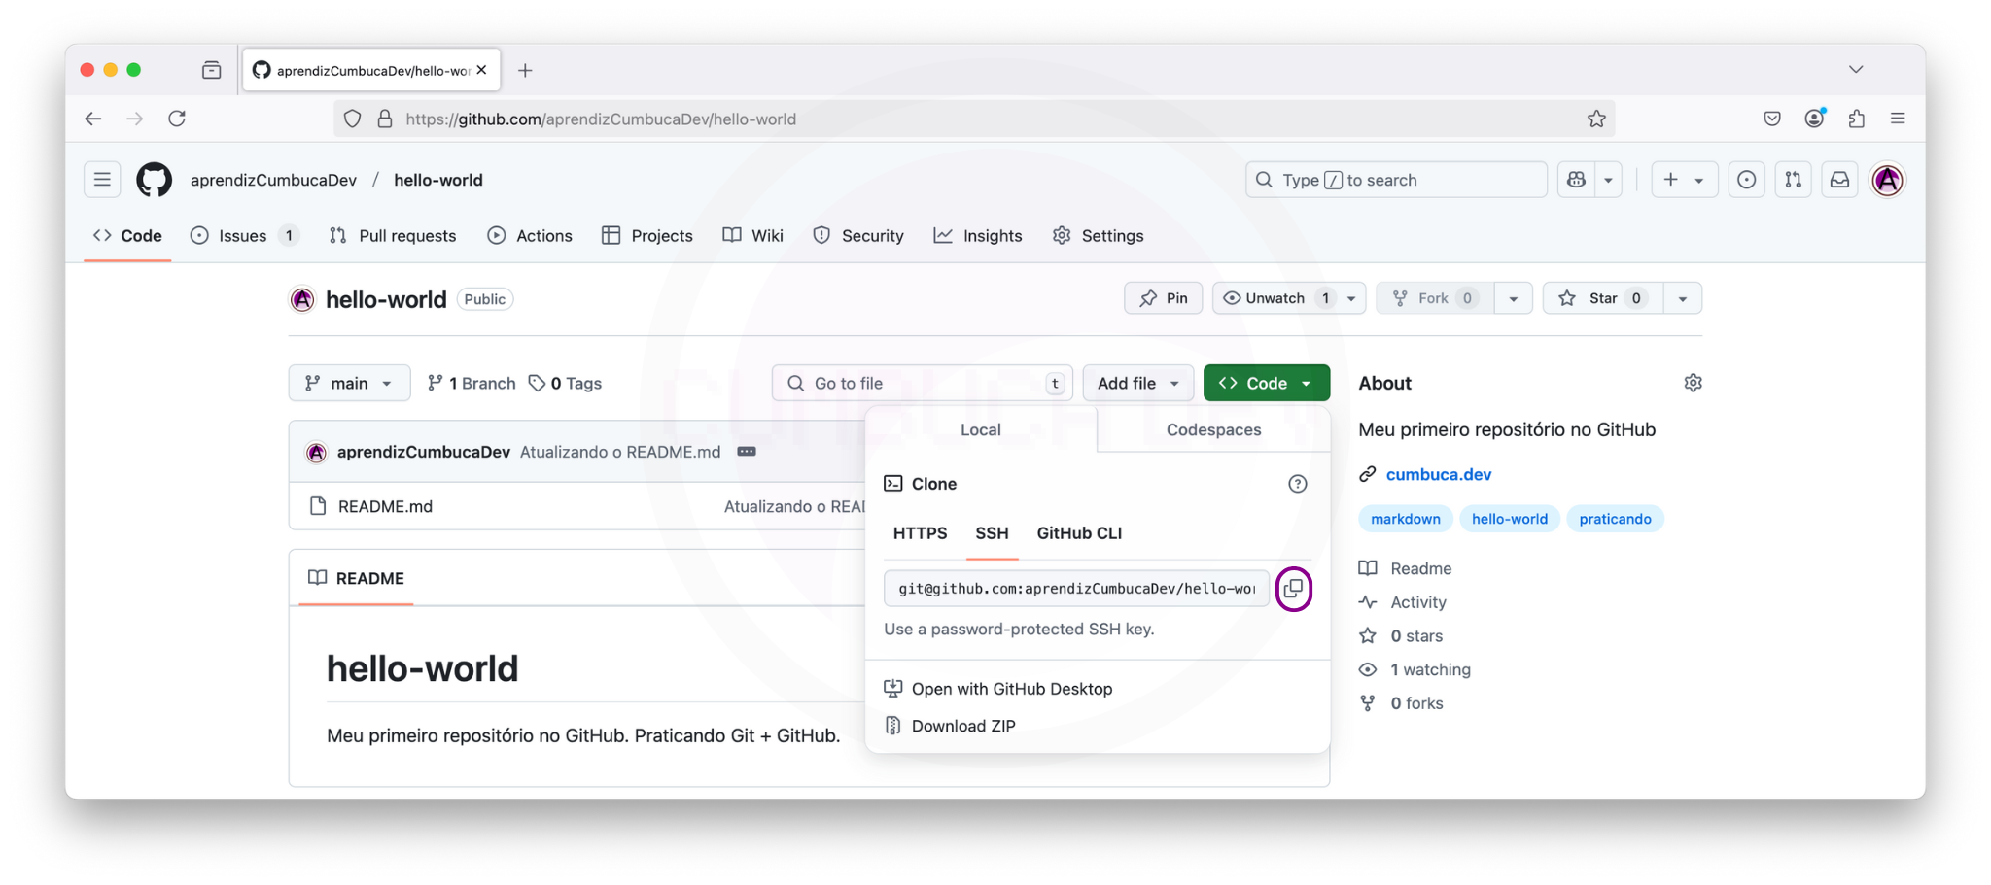Open the issues icon in header
The image size is (1991, 885).
point(1746,180)
